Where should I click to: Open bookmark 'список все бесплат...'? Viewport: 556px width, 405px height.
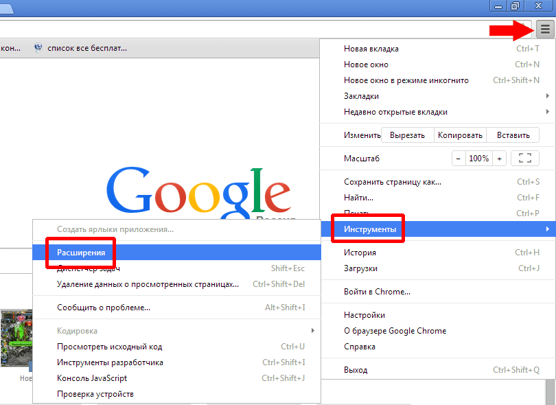click(81, 48)
